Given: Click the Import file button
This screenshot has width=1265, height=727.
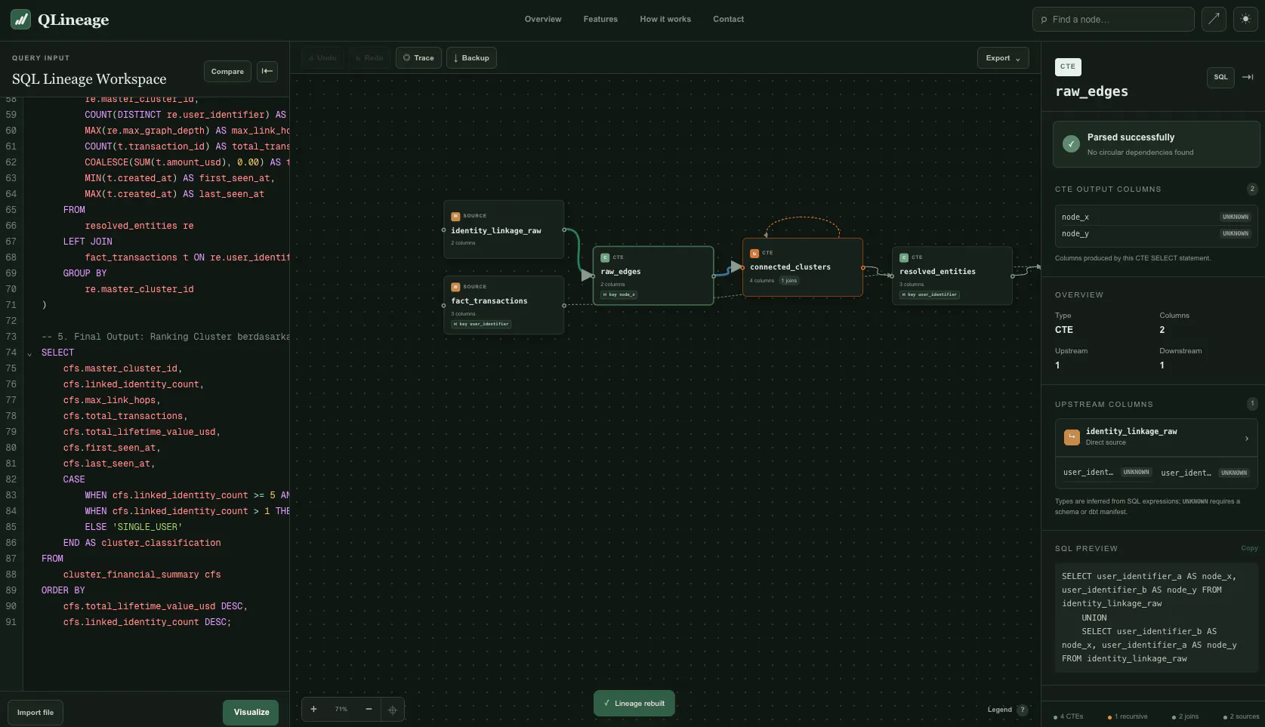Looking at the screenshot, I should (x=35, y=713).
